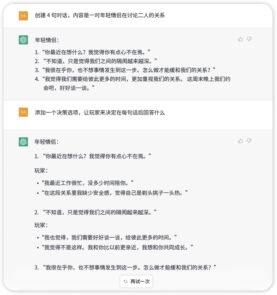The width and height of the screenshot is (277, 295).
Task: Click the ChatGPT logo beside the second reply
Action: click(24, 142)
